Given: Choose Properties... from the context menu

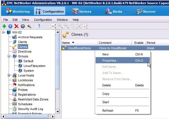Looking at the screenshot, I should pos(123,60).
